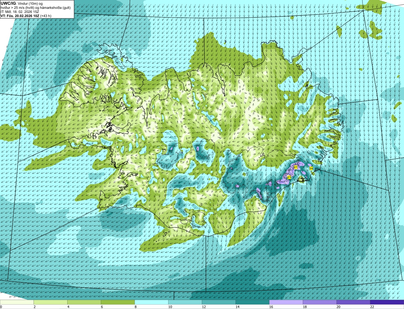Click the "16" tick label on color scale

271,307
